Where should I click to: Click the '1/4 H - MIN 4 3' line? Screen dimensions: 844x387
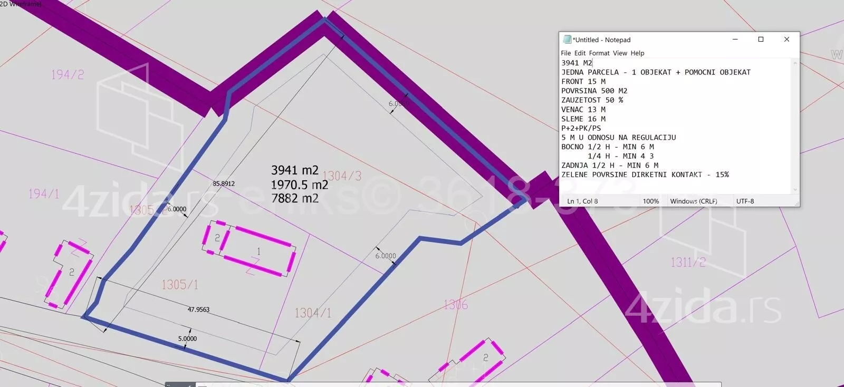pyautogui.click(x=621, y=156)
